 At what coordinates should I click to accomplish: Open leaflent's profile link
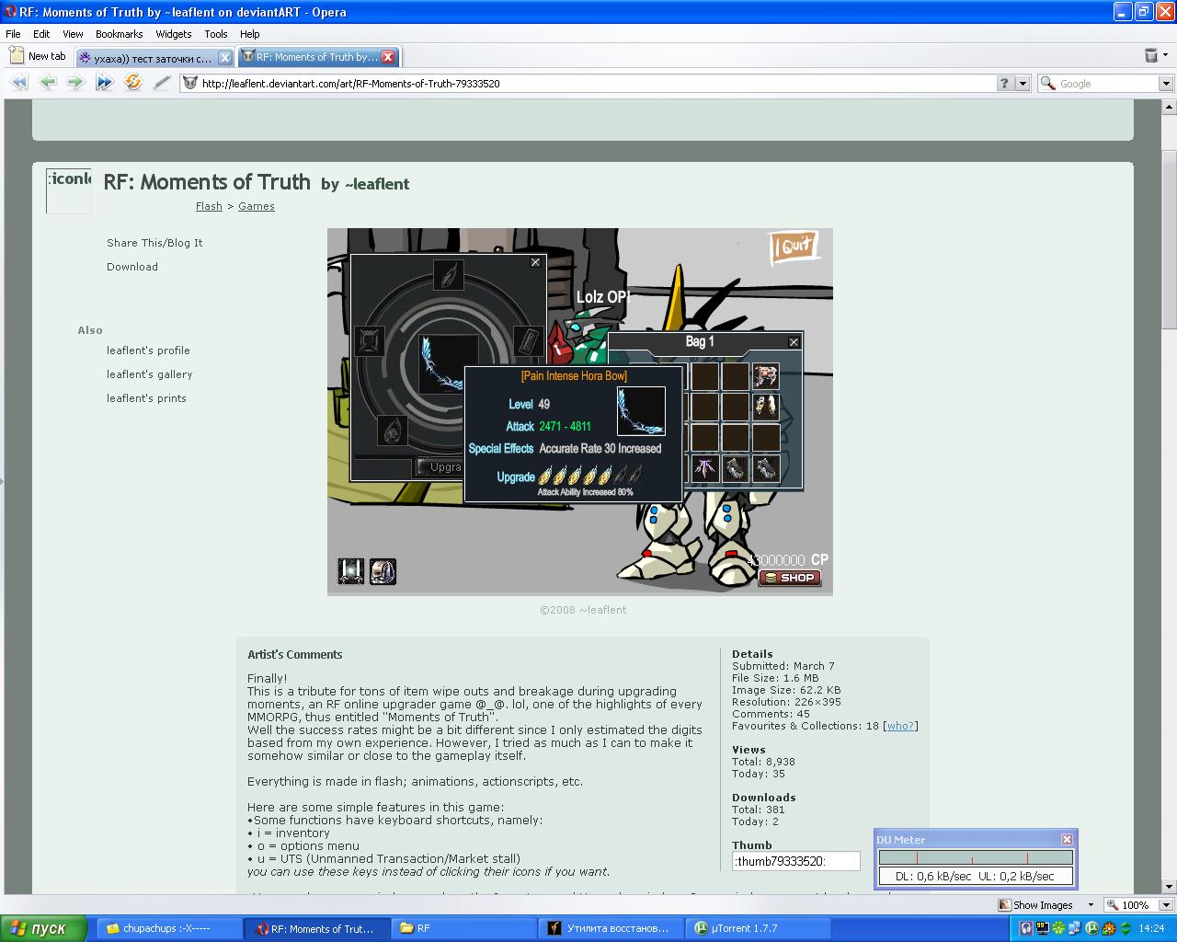coord(148,350)
